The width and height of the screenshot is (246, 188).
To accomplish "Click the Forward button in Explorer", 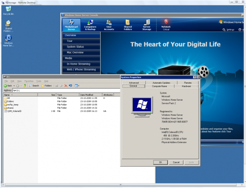I will [x=17, y=86].
